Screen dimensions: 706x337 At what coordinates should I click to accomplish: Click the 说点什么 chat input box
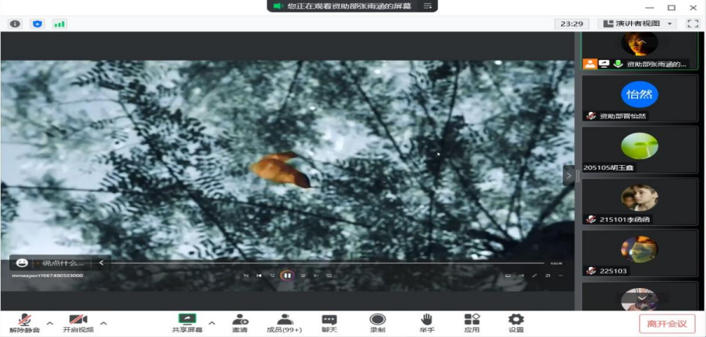point(62,263)
